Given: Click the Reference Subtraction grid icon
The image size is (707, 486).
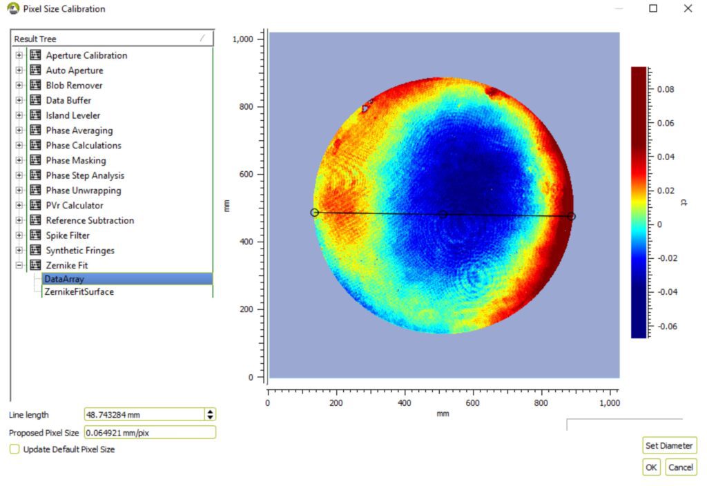Looking at the screenshot, I should [x=35, y=220].
